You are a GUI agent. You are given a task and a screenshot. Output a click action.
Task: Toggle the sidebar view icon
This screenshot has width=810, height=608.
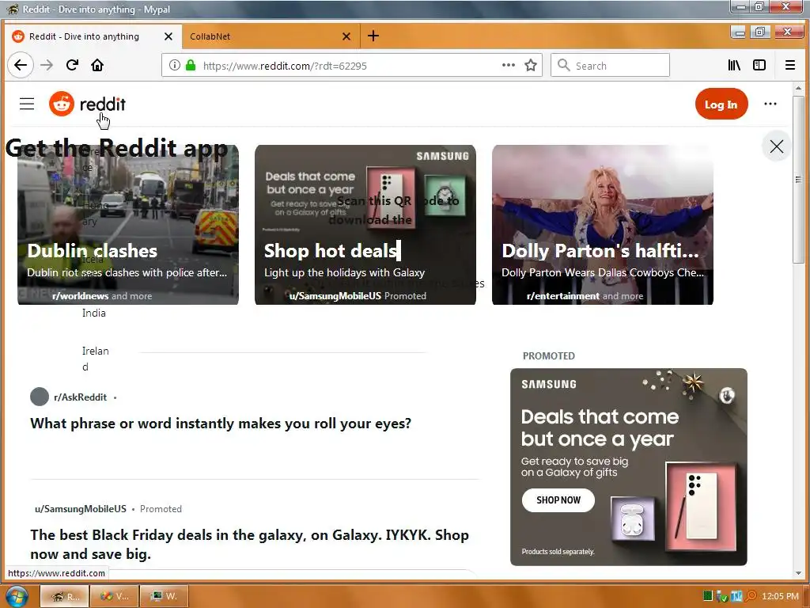pos(759,65)
